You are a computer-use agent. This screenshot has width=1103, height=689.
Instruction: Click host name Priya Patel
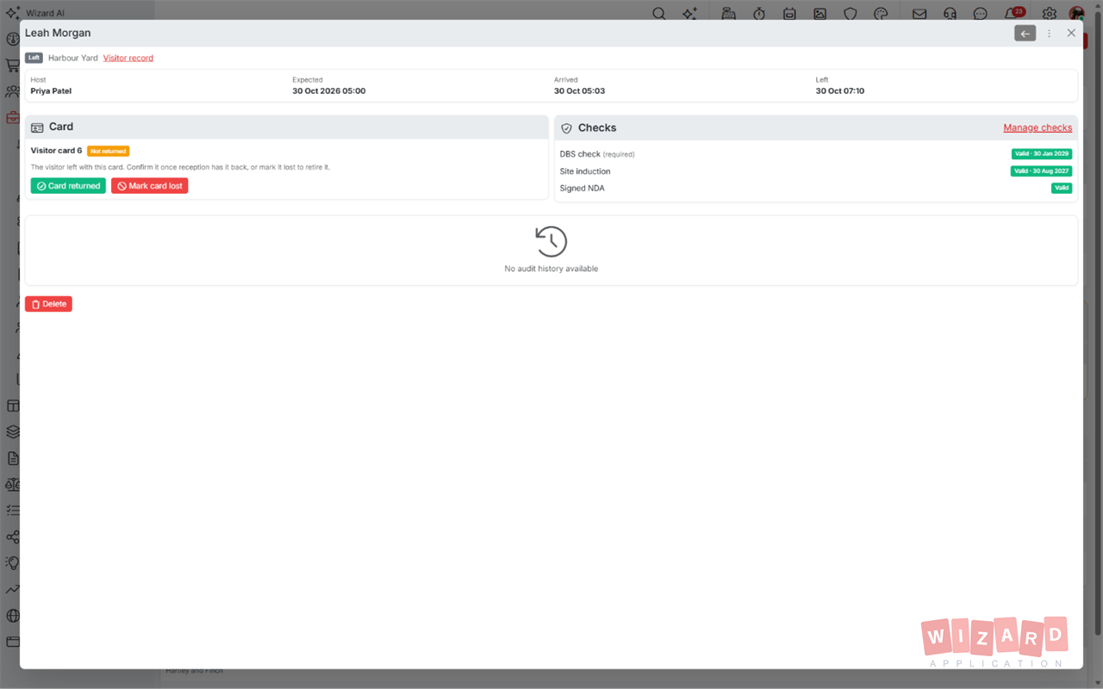(x=51, y=90)
